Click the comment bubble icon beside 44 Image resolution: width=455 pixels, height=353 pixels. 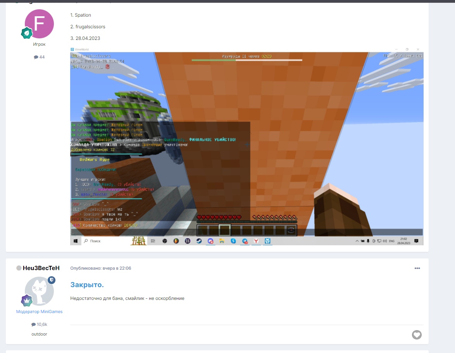(x=36, y=57)
